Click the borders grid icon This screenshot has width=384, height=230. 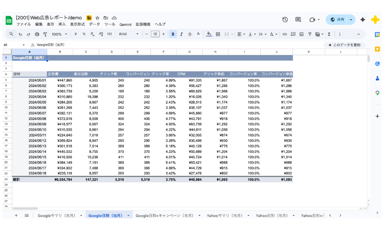tap(218, 34)
